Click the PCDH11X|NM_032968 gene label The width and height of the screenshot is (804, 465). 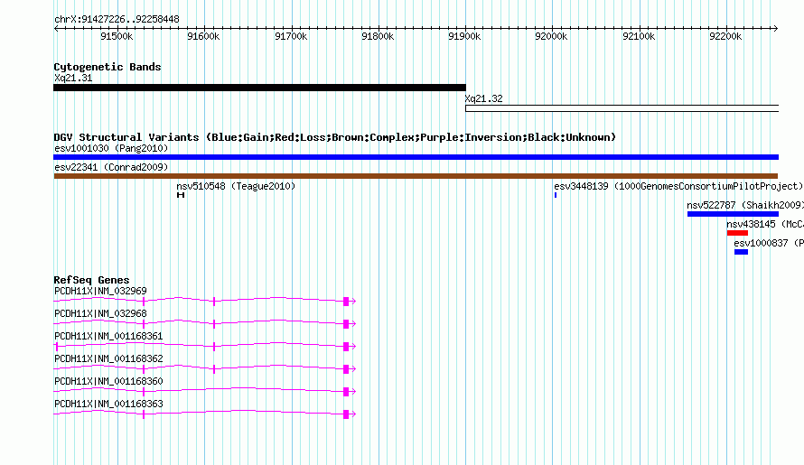click(100, 313)
